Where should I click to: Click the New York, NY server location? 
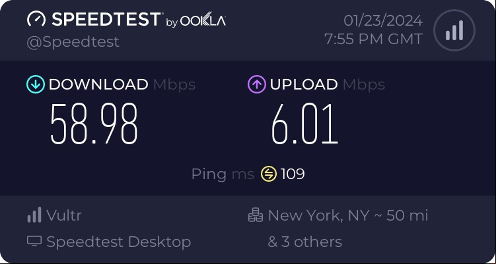318,215
